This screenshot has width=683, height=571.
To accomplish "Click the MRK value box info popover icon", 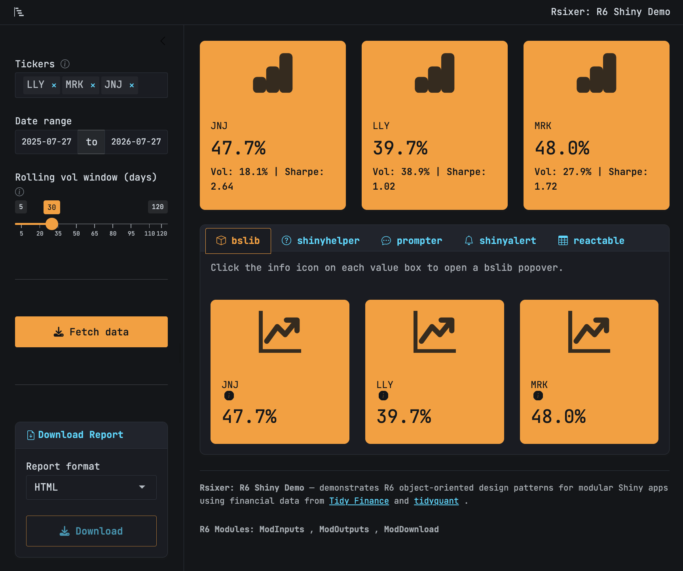I will [x=538, y=396].
